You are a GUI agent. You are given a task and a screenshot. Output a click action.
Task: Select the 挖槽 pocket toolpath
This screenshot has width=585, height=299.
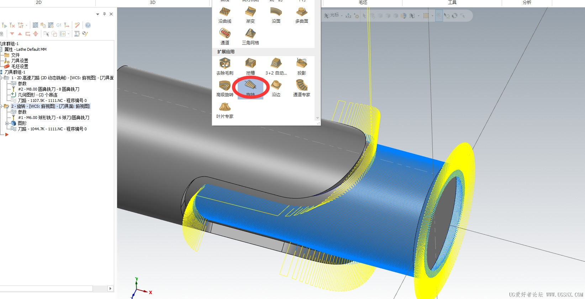tap(251, 67)
